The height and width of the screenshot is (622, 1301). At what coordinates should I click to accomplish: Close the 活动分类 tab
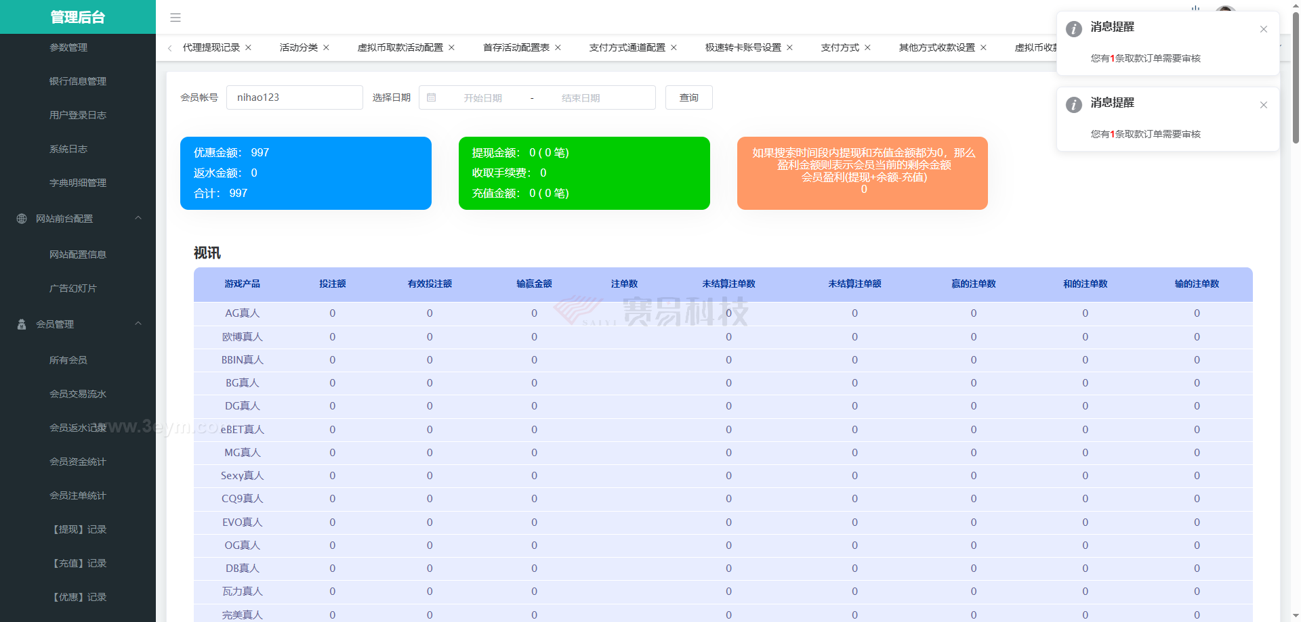pos(327,47)
